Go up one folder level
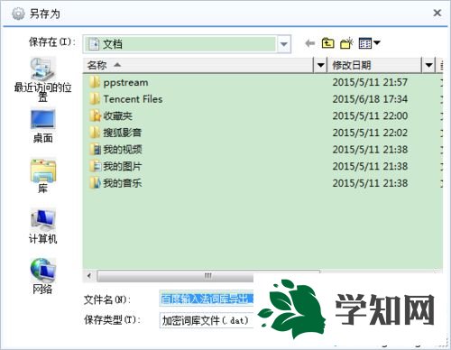The width and height of the screenshot is (451, 350). pos(327,43)
